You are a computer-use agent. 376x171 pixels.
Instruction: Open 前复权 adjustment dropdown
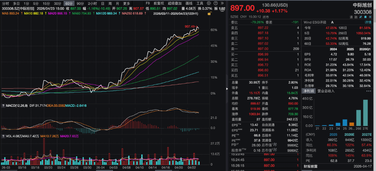(159, 3)
